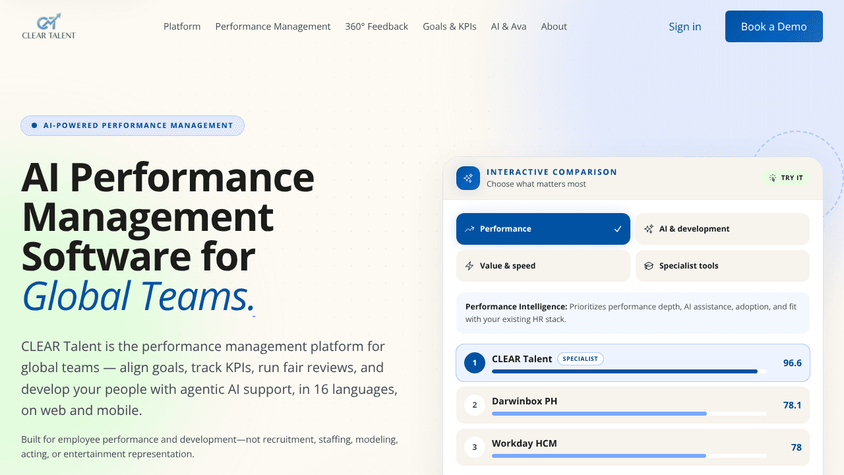Click the INTERACTIVE COMPARISON heading
The height and width of the screenshot is (475, 844).
coord(552,172)
